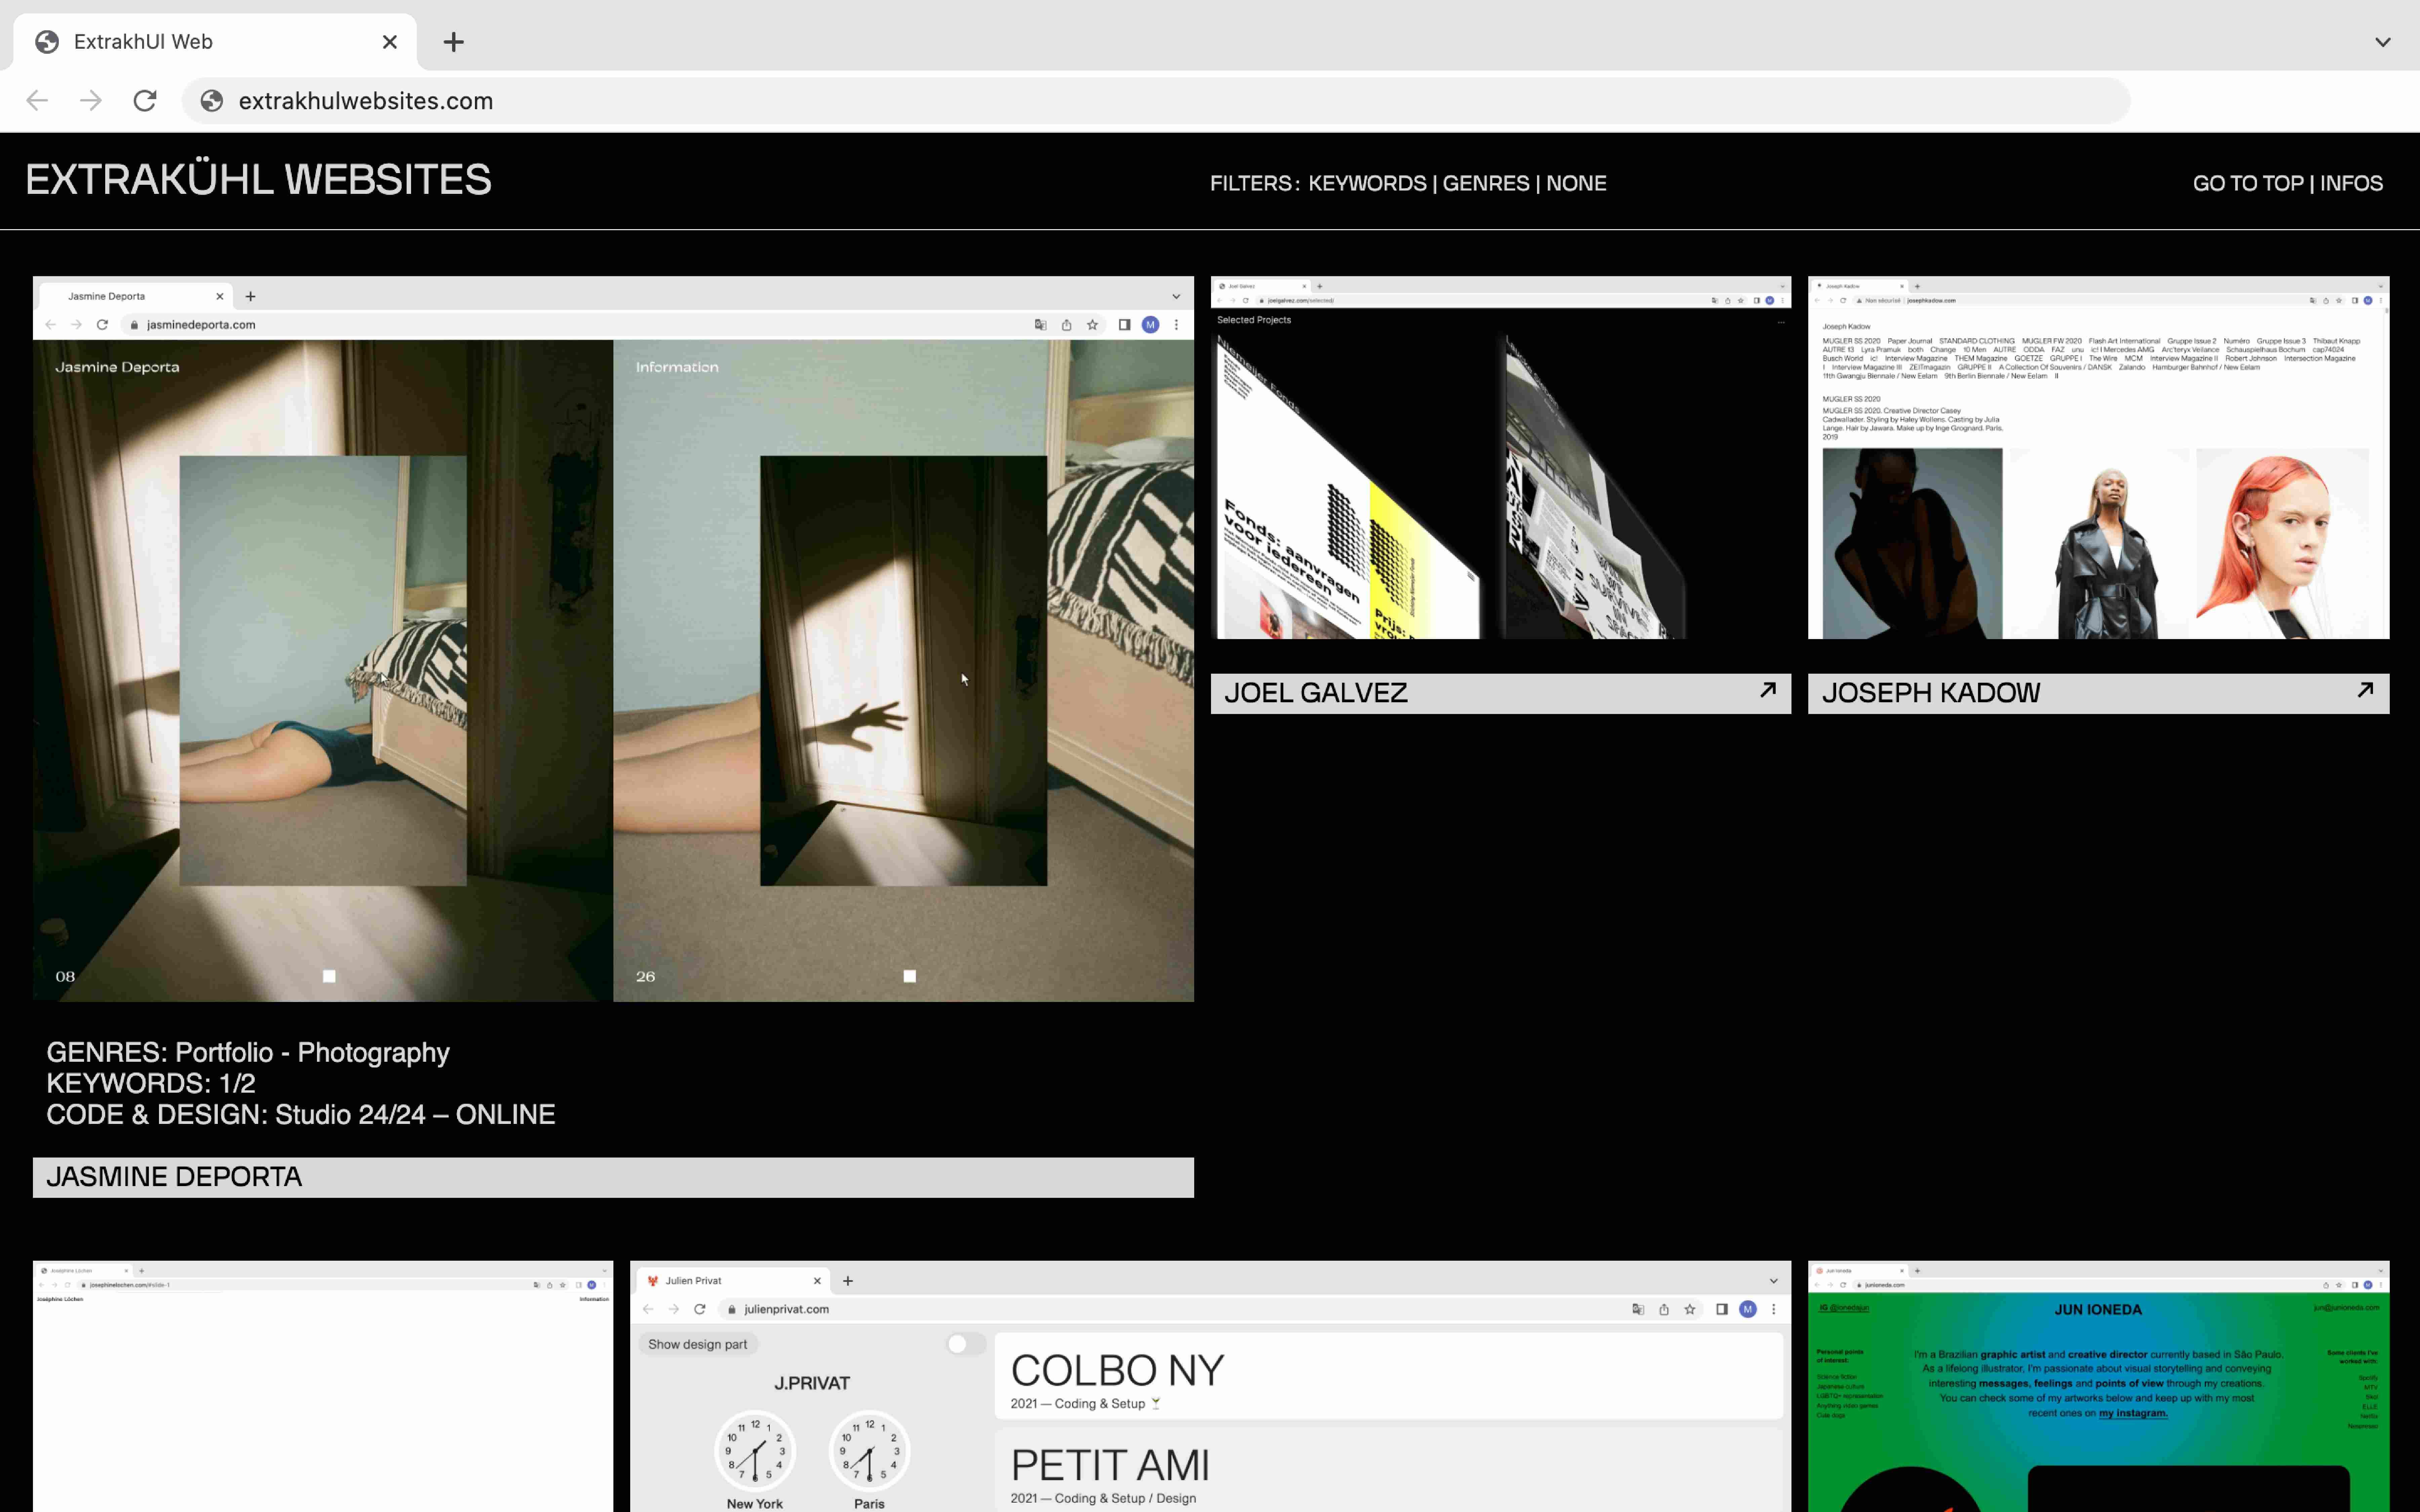Reload the extrakhulwebsites.com page
The width and height of the screenshot is (2420, 1512).
145,100
